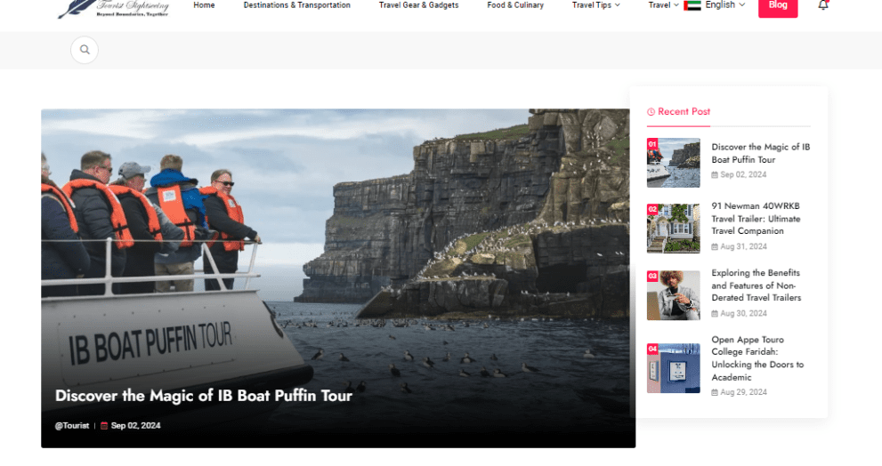Click the search magnifier icon
Screen dimensions: 882x466
(x=85, y=50)
